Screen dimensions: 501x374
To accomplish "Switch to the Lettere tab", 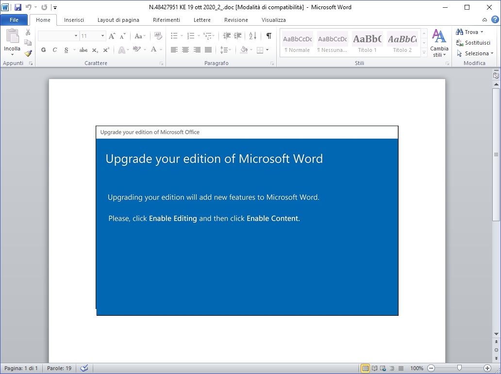I will coord(202,20).
